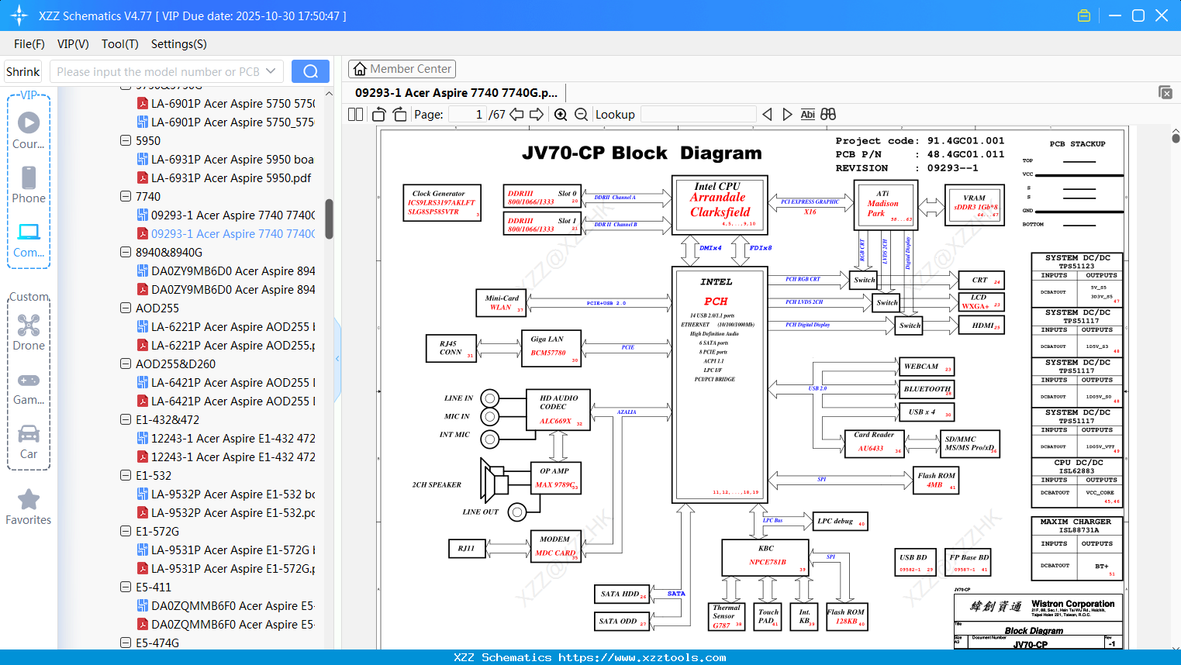Click the Shrink button
The height and width of the screenshot is (665, 1181).
pyautogui.click(x=22, y=71)
